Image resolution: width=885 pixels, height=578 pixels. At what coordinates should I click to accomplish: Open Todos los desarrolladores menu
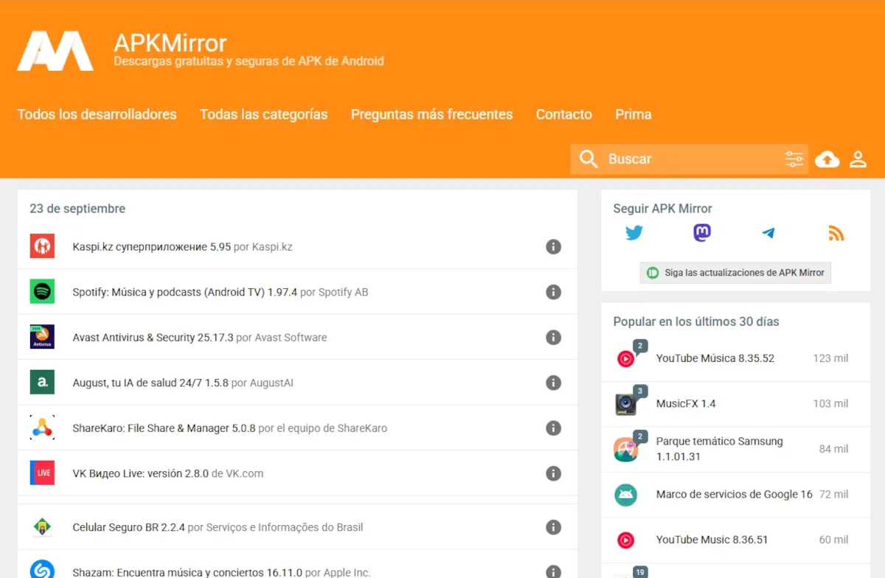(97, 114)
